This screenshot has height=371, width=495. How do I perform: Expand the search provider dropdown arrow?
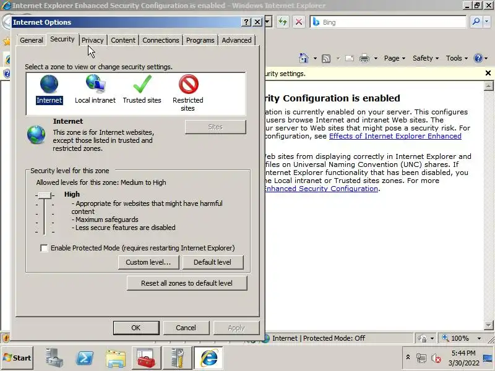click(x=487, y=22)
